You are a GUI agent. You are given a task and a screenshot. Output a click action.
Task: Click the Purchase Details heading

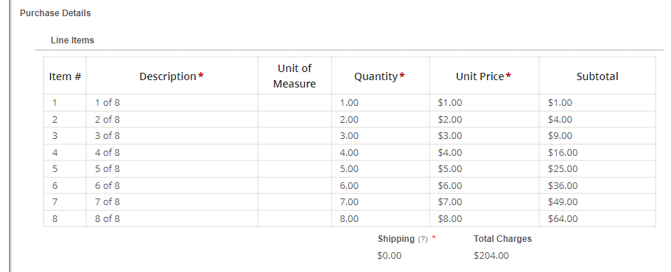(x=55, y=12)
